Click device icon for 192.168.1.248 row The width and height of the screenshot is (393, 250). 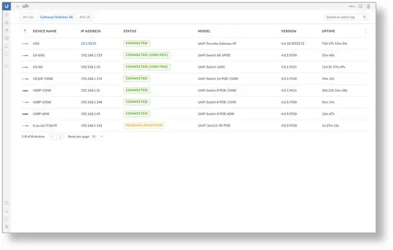pos(25,102)
